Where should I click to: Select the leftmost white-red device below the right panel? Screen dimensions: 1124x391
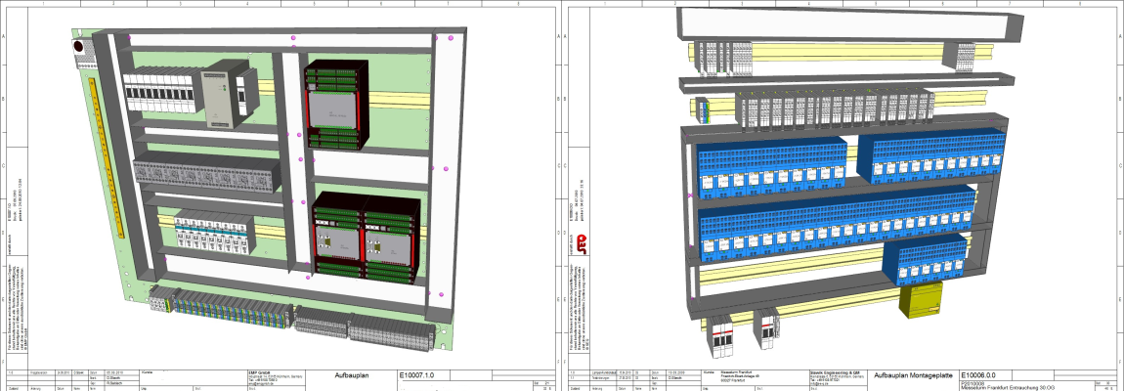[x=720, y=335]
